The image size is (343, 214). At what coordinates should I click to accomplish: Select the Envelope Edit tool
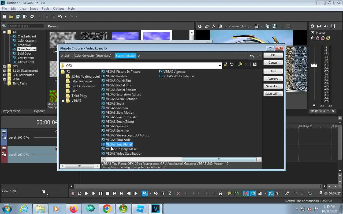click(156, 193)
